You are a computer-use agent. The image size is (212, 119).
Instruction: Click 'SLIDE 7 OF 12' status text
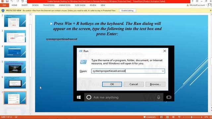[x=6, y=117]
